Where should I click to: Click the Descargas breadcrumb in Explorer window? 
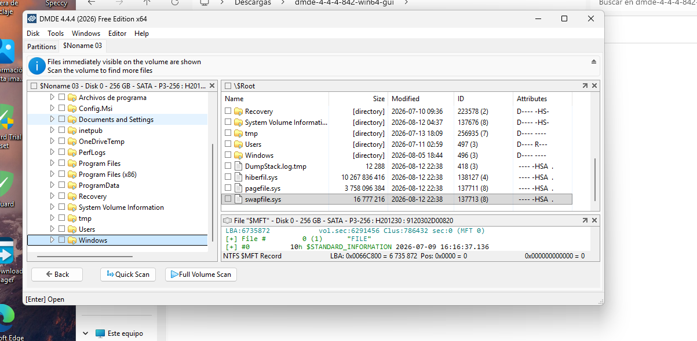(252, 2)
